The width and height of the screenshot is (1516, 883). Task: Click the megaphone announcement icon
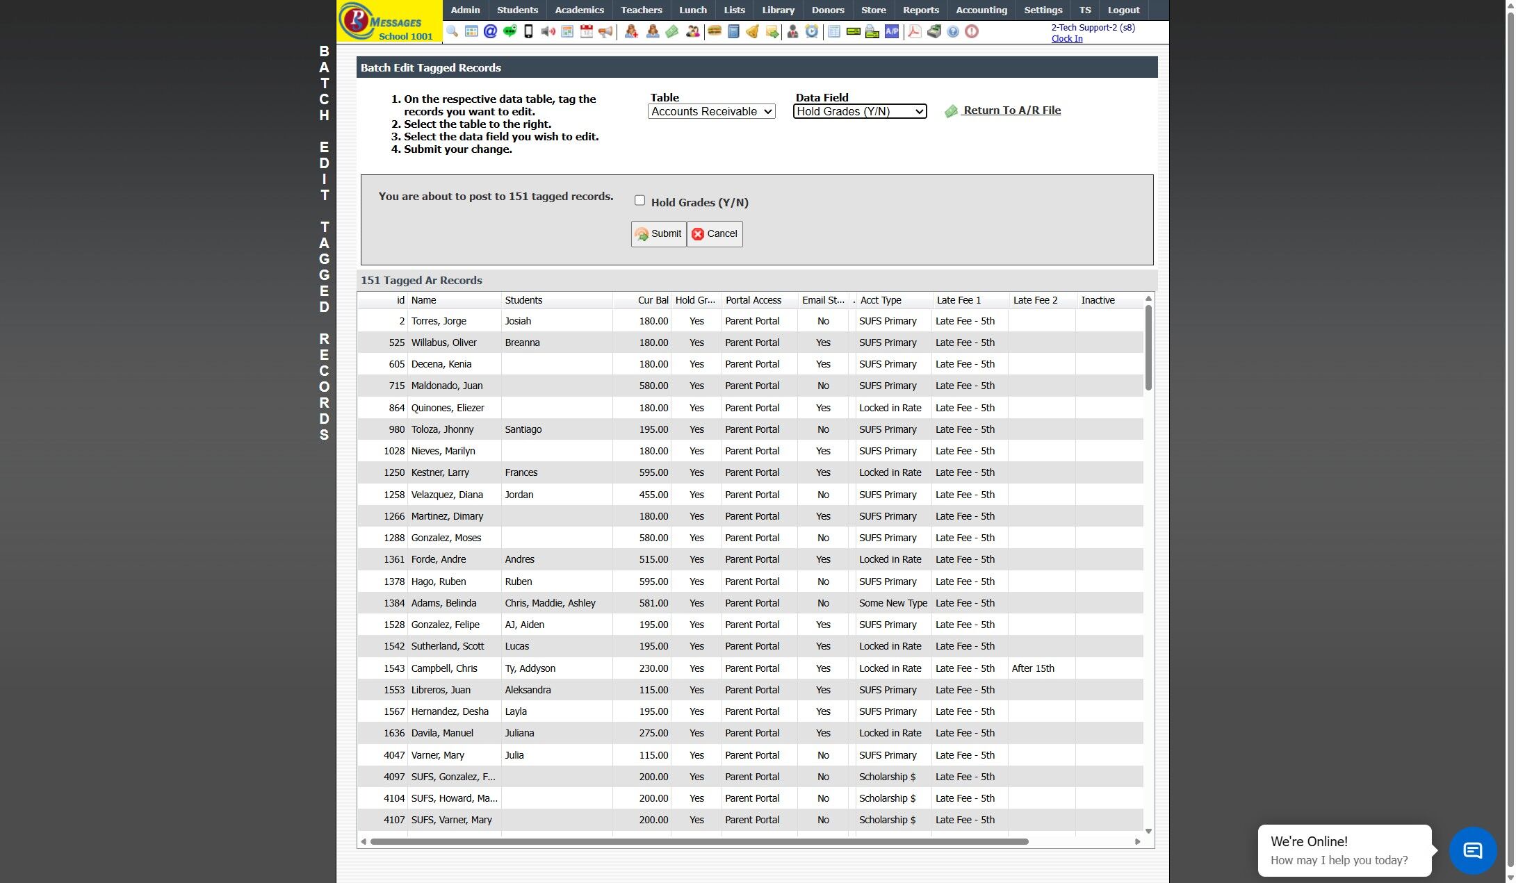click(606, 31)
